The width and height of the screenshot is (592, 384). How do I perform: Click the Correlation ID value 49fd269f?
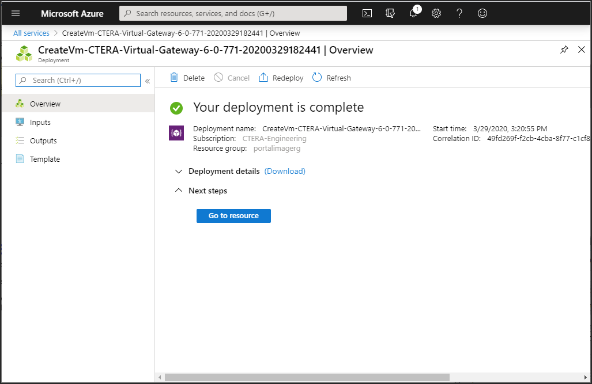click(x=538, y=138)
